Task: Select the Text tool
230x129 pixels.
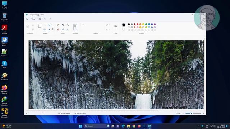Action: [68, 25]
